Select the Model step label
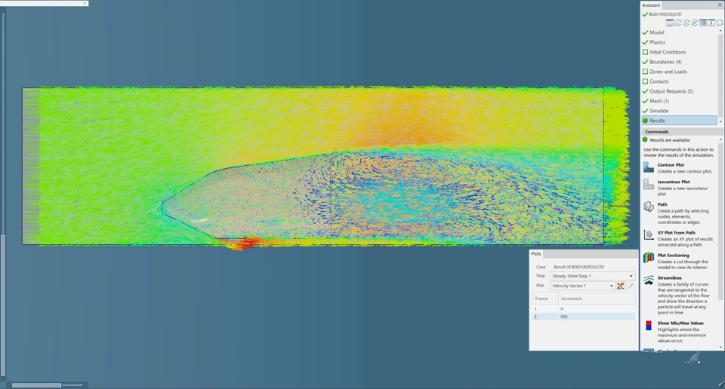Image resolution: width=725 pixels, height=389 pixels. click(656, 32)
